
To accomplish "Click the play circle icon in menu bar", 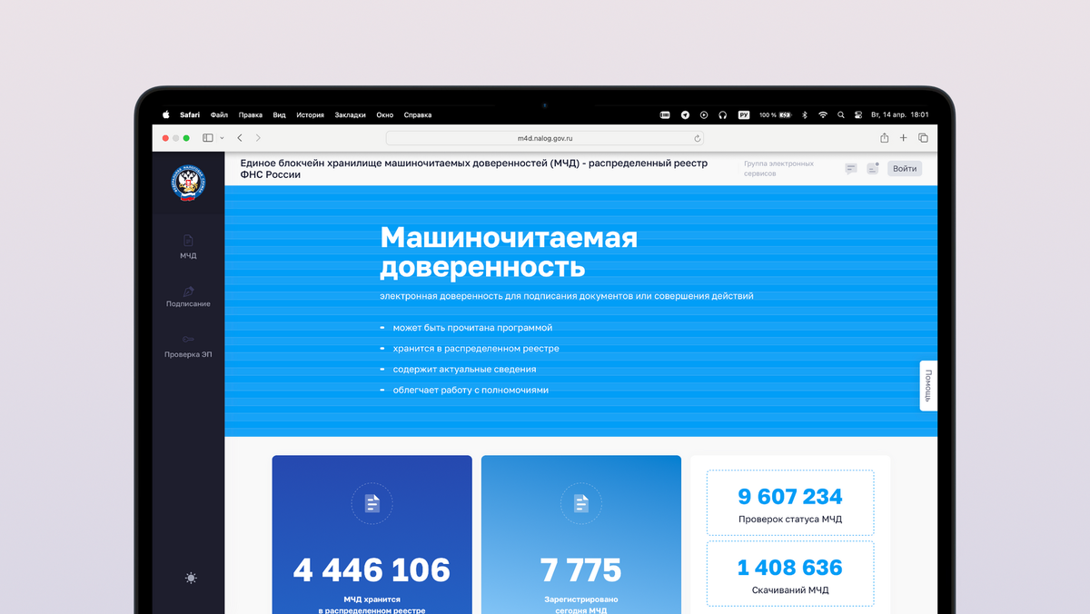I will coord(704,115).
